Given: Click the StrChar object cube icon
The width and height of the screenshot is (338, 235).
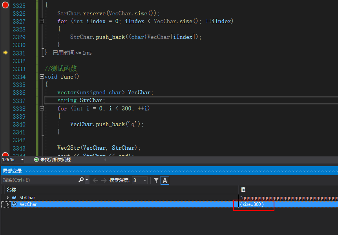Looking at the screenshot, I should (x=14, y=197).
